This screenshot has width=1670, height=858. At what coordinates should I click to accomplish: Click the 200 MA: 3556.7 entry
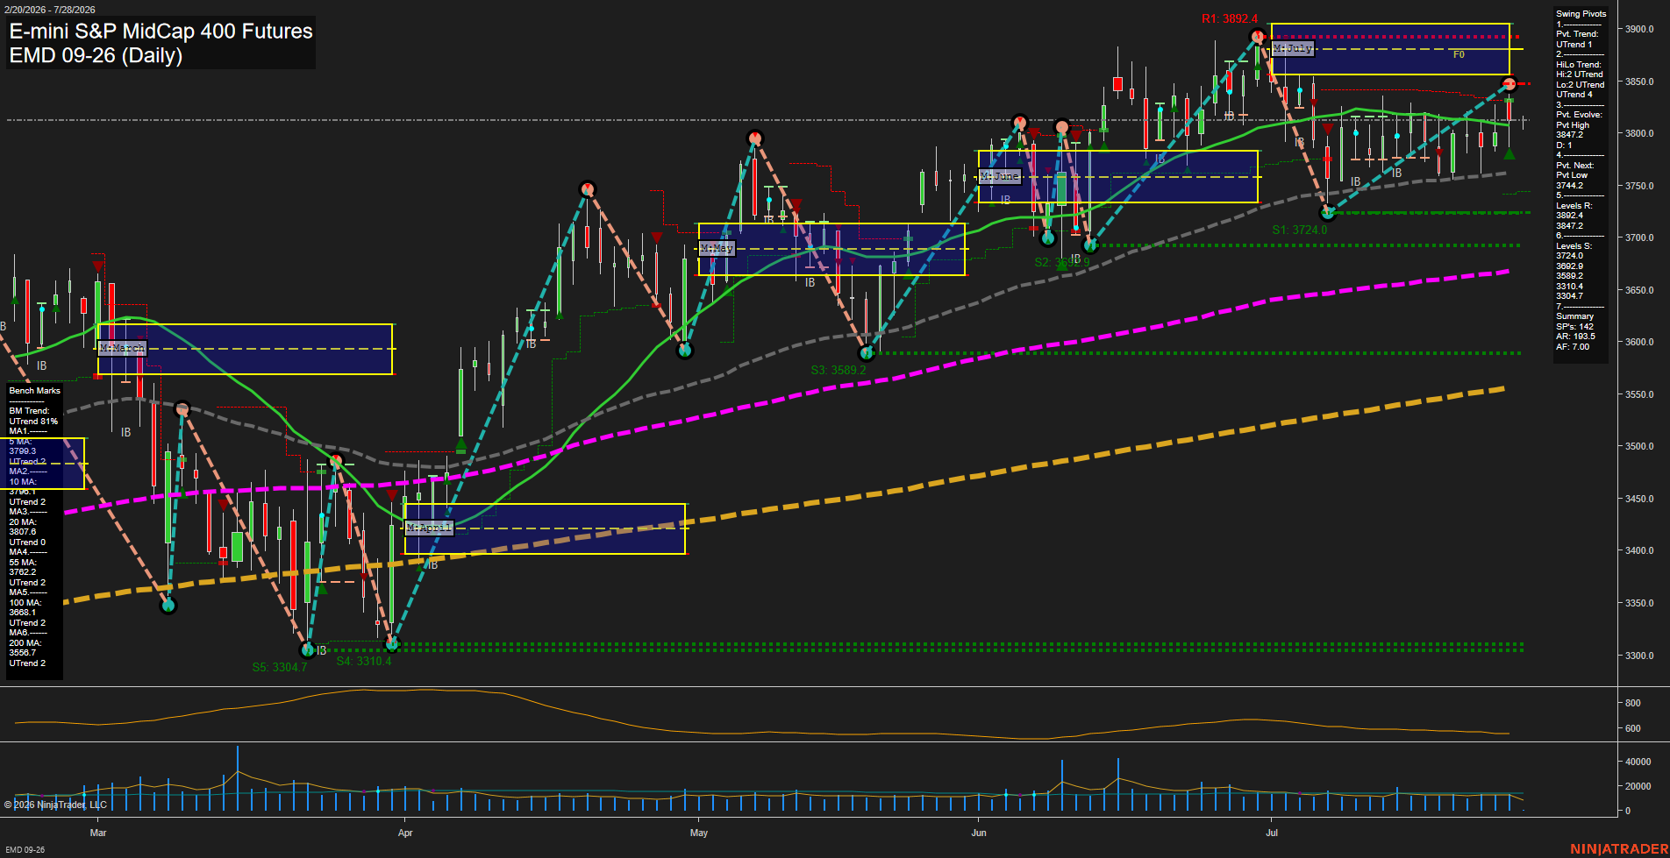tap(25, 648)
